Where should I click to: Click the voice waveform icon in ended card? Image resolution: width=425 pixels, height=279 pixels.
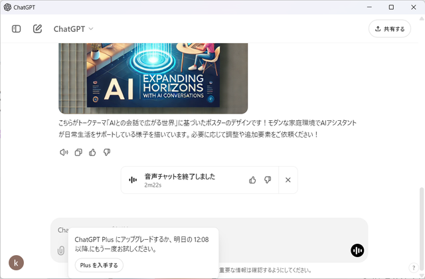pyautogui.click(x=133, y=180)
